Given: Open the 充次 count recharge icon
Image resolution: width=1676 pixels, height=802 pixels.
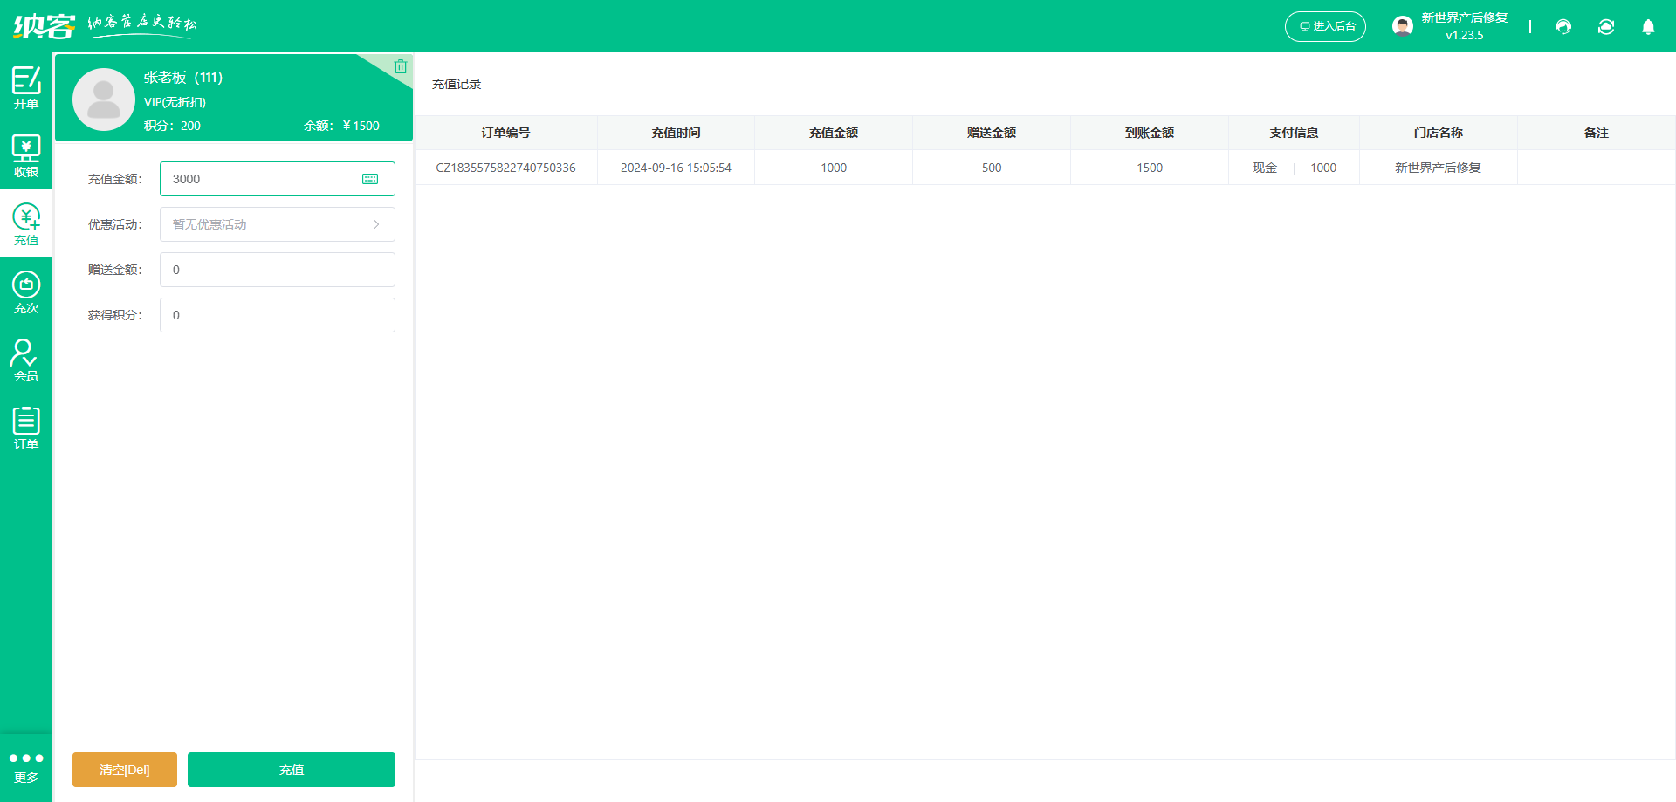Looking at the screenshot, I should coord(26,291).
